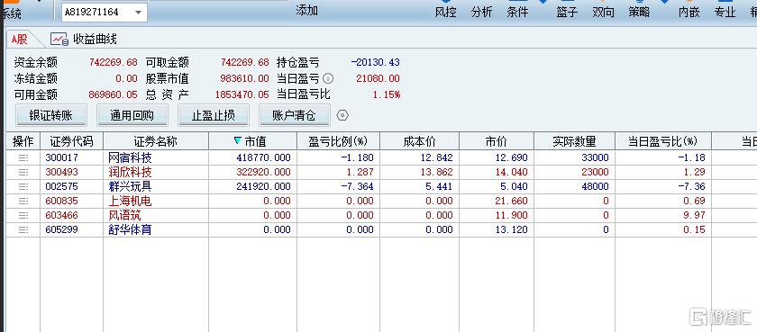Open operation menu icon for 网宿科技 row
Viewport: 757px width, 332px height.
23,157
